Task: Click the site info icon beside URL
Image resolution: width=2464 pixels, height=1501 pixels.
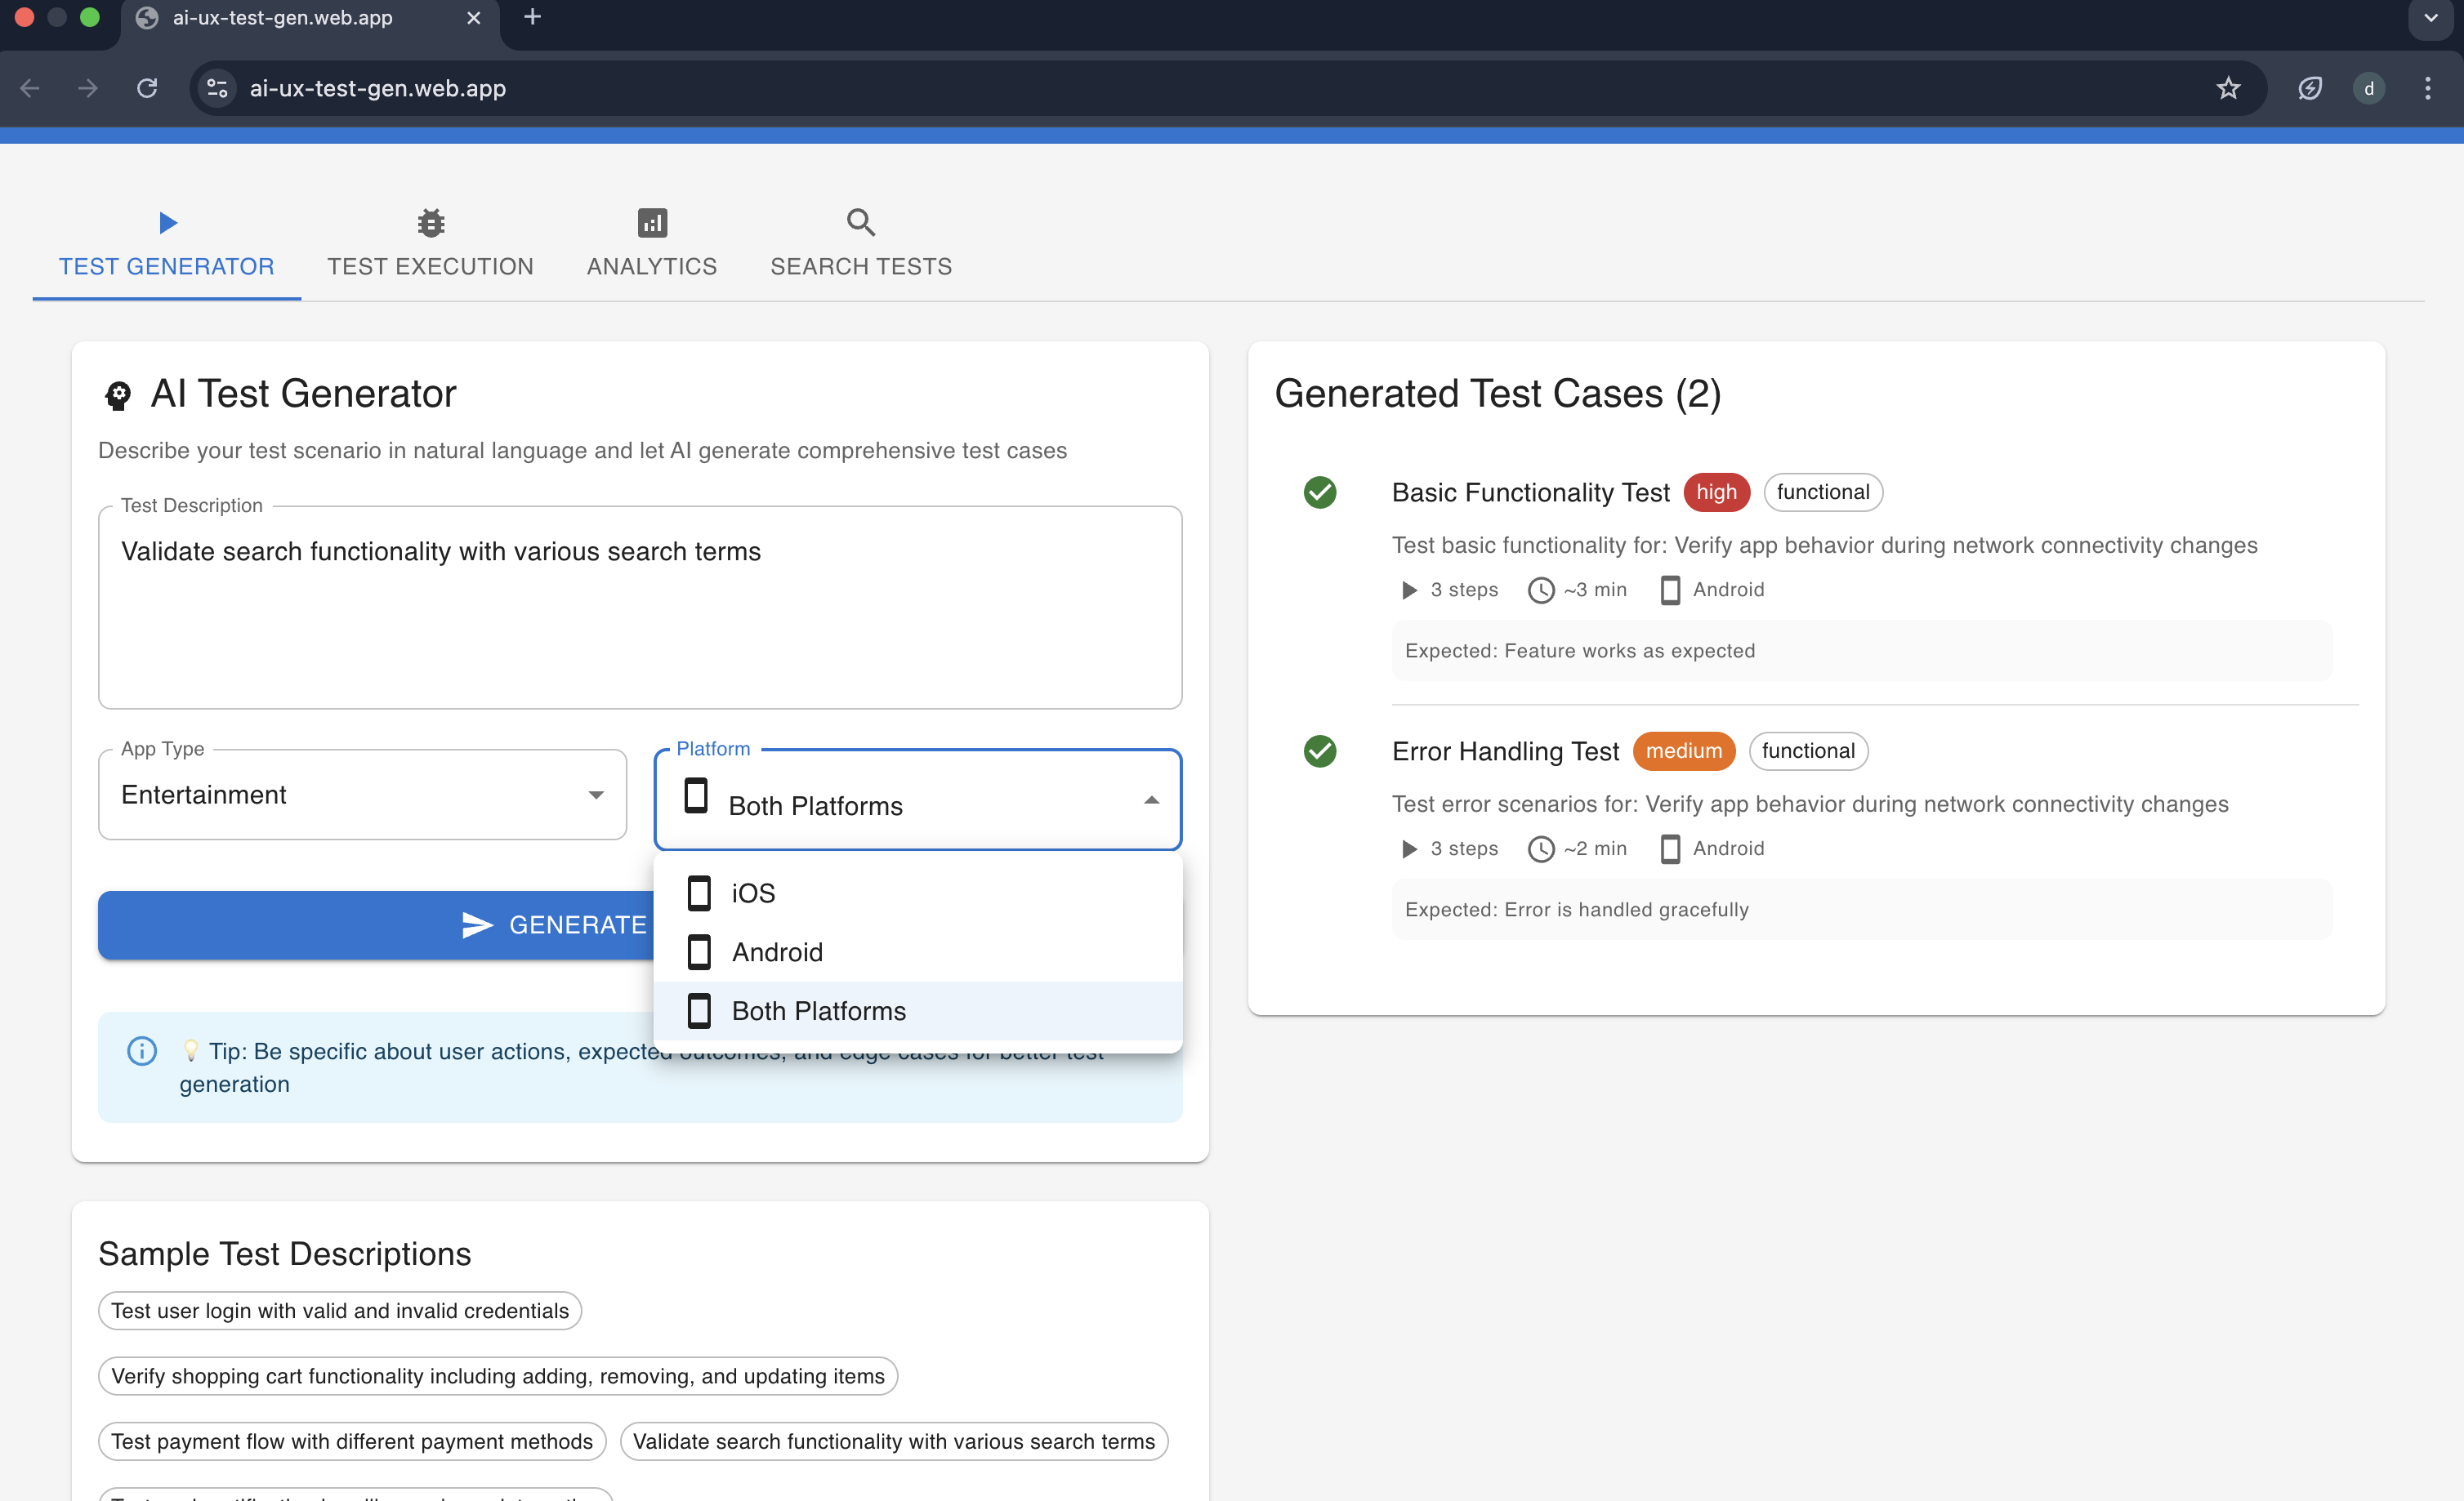Action: pyautogui.click(x=217, y=88)
